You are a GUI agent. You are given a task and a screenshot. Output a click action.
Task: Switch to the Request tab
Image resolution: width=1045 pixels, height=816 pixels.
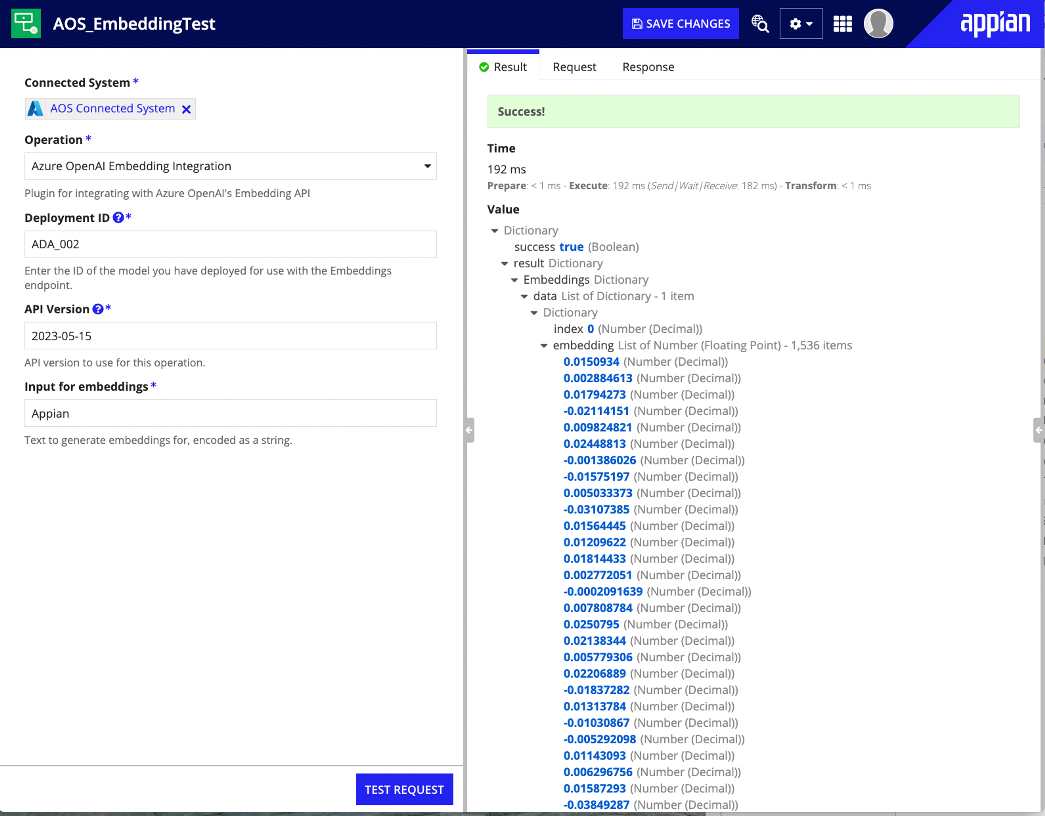pyautogui.click(x=574, y=67)
